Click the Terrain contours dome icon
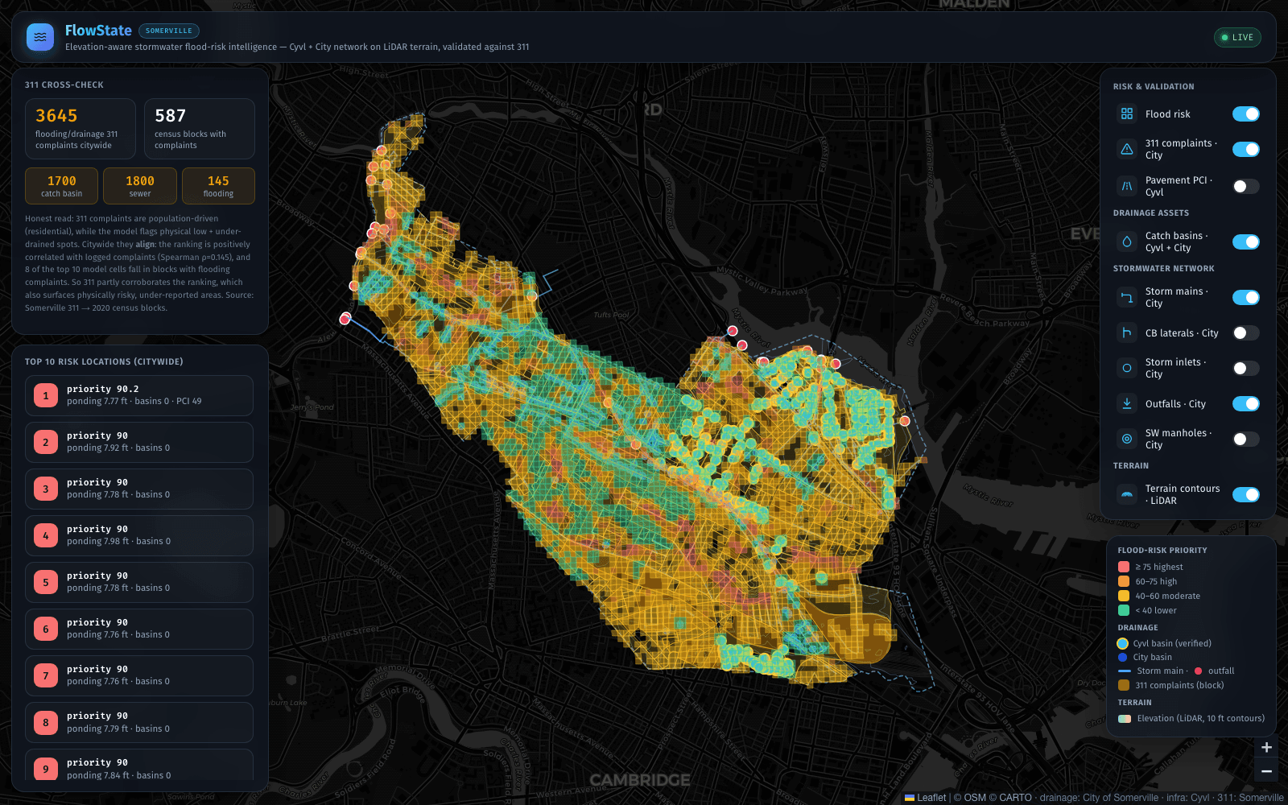Screen dimensions: 1288x805 click(x=1127, y=494)
